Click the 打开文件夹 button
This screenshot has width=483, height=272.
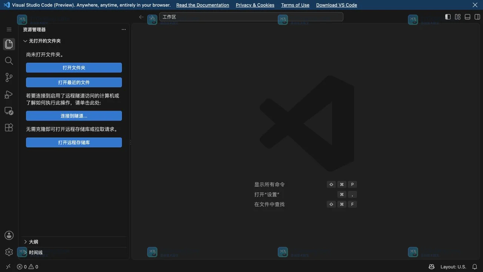pyautogui.click(x=74, y=68)
